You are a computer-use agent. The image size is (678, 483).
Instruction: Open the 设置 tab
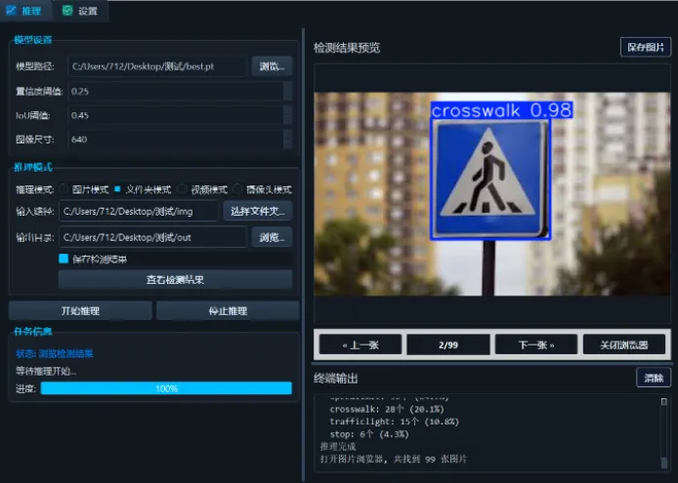click(80, 11)
